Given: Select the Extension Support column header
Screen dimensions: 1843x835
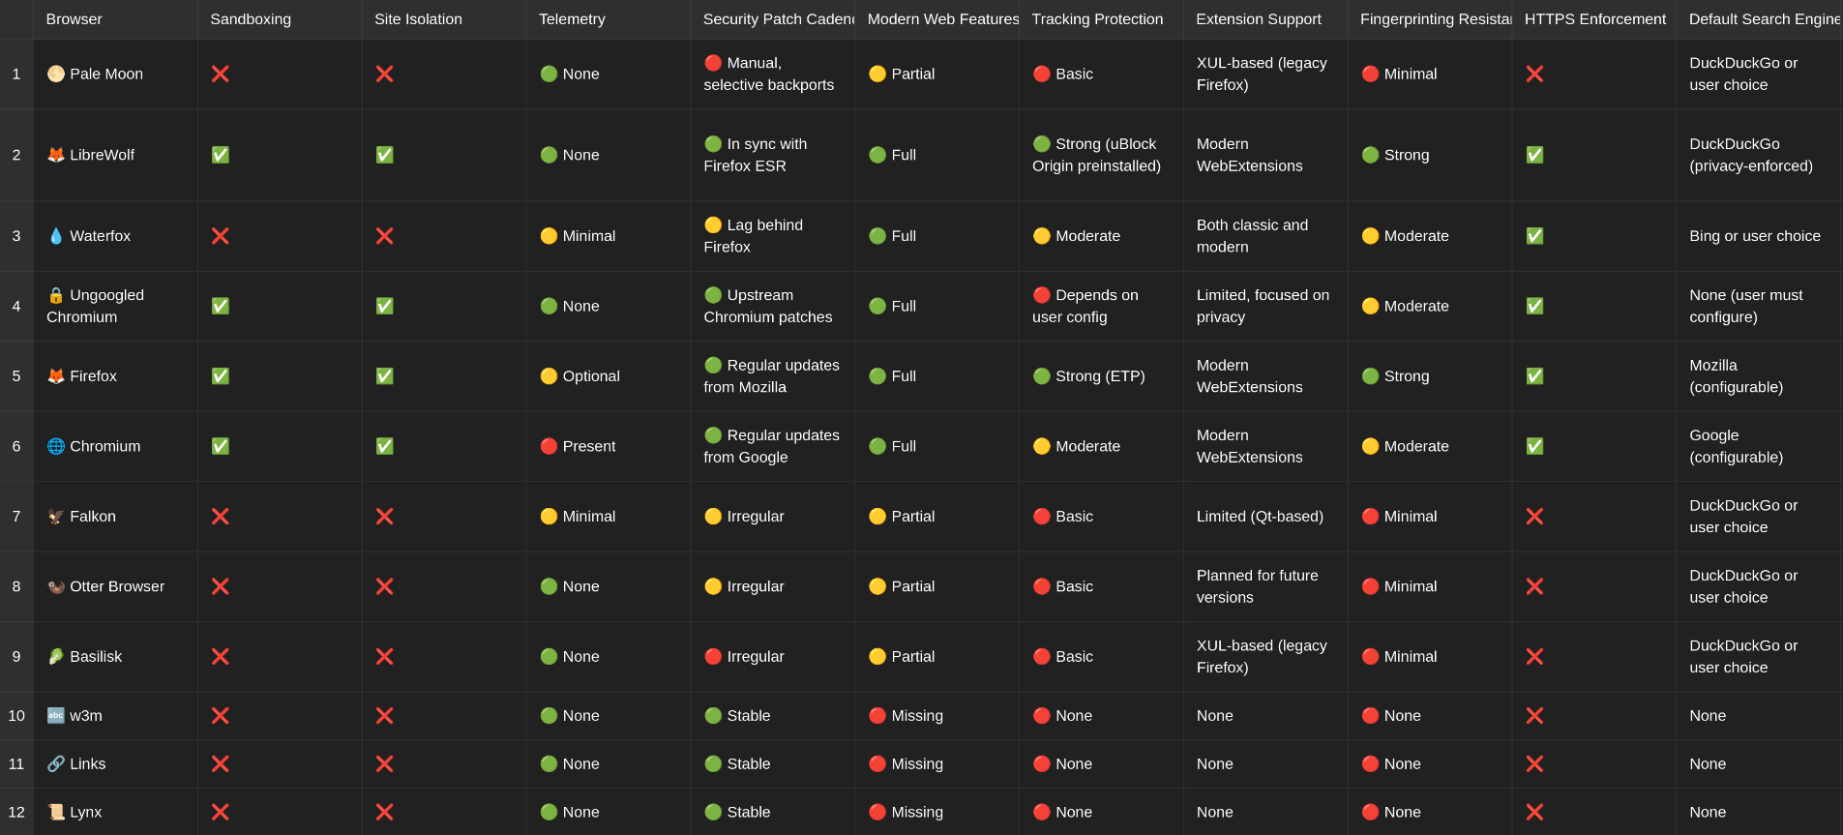Looking at the screenshot, I should click(x=1265, y=19).
